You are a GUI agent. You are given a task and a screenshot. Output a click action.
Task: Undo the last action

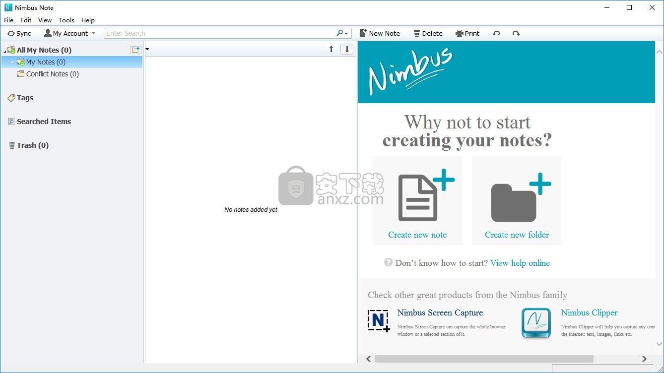pyautogui.click(x=496, y=33)
